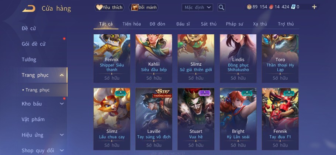This screenshot has height=155, width=336.
Task: Tap the back arrow icon
Action: (29, 8)
